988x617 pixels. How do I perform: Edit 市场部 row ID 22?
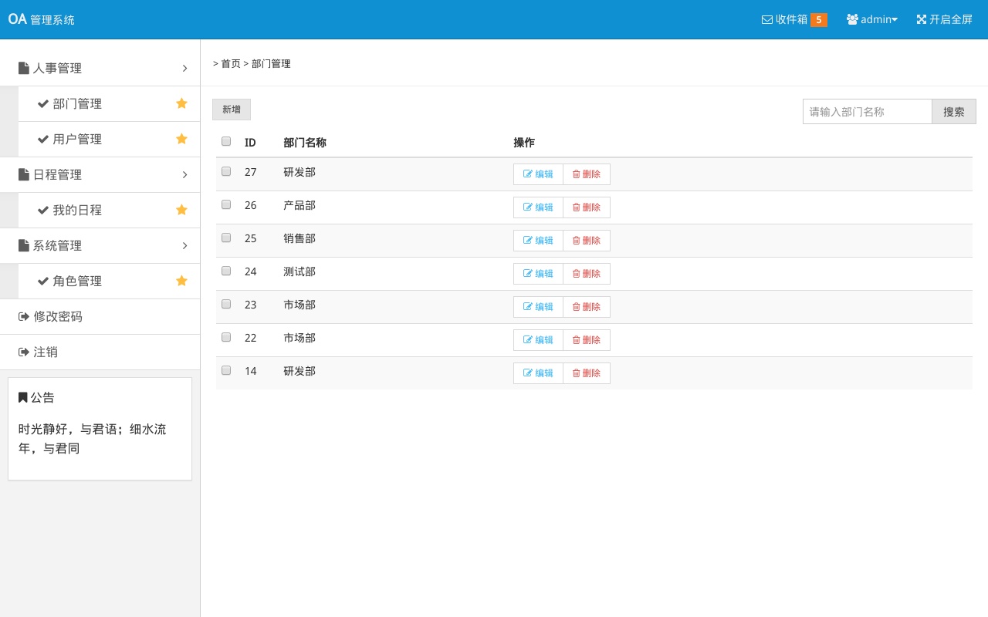[538, 340]
